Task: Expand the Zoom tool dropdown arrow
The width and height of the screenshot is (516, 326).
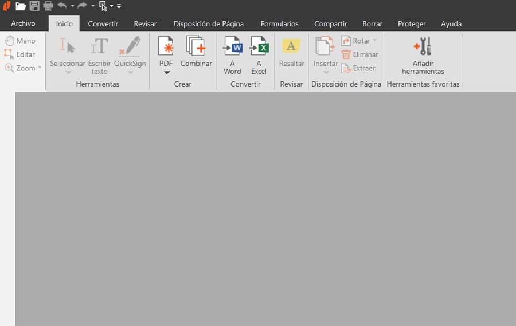Action: 40,68
